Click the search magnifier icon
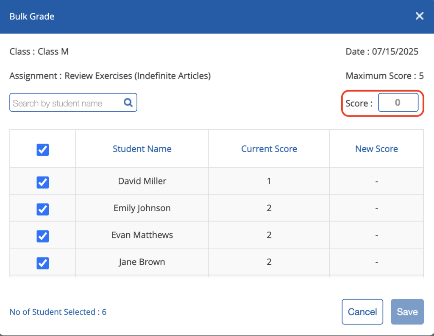The image size is (434, 336). click(128, 103)
